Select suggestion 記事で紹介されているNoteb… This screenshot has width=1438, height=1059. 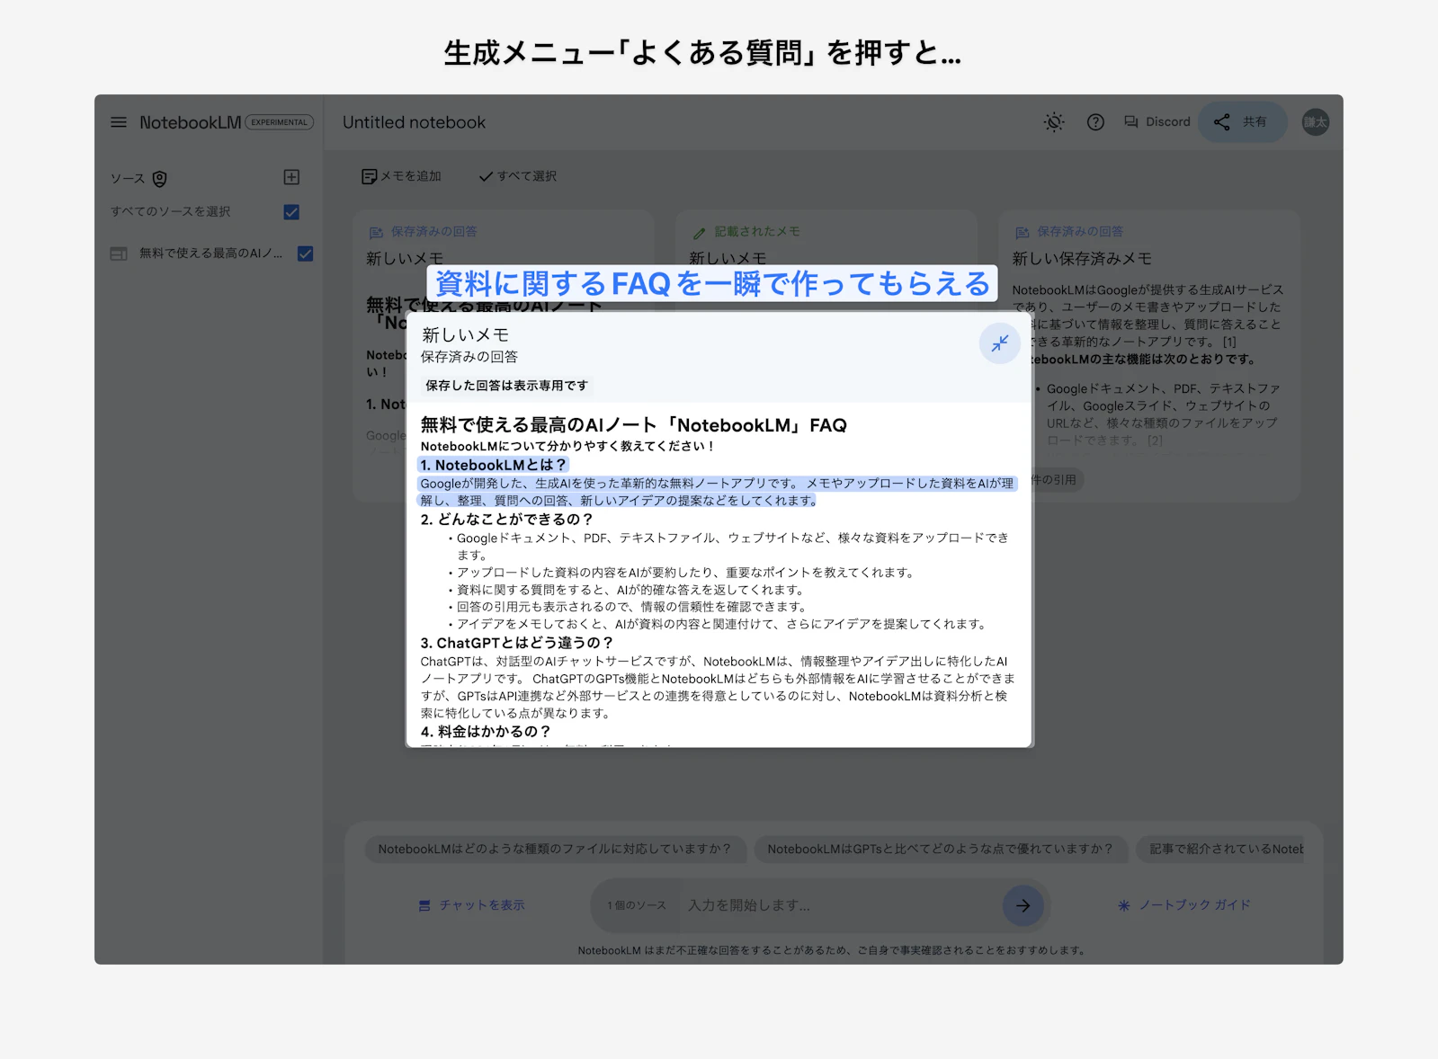(x=1219, y=849)
